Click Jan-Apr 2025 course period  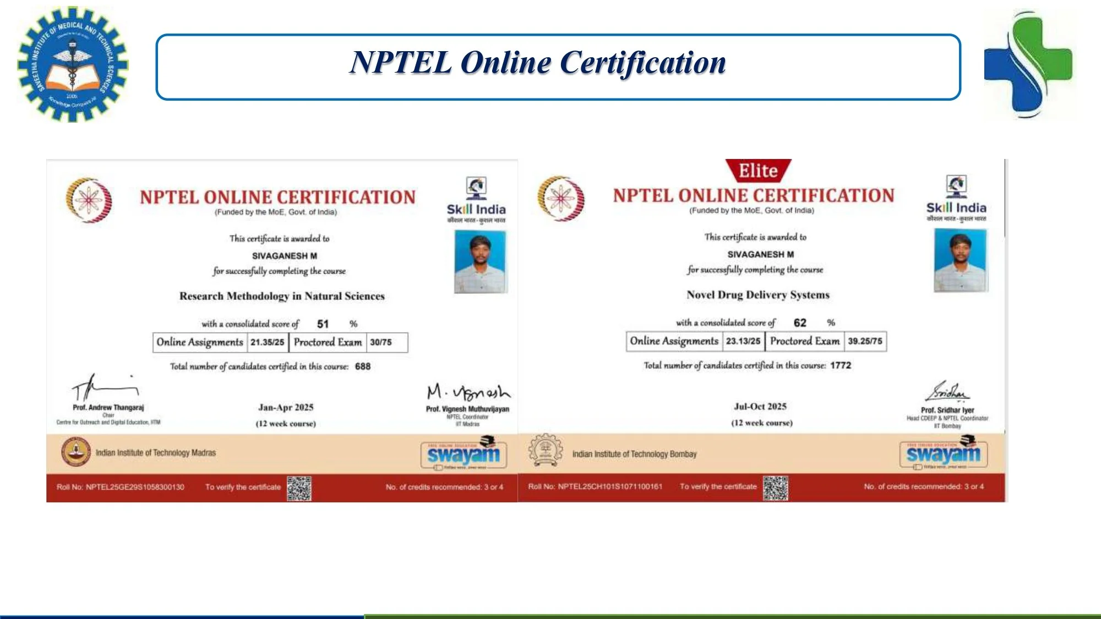pyautogui.click(x=286, y=408)
